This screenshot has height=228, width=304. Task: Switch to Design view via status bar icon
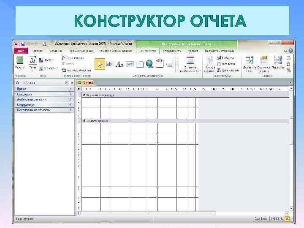point(287,219)
